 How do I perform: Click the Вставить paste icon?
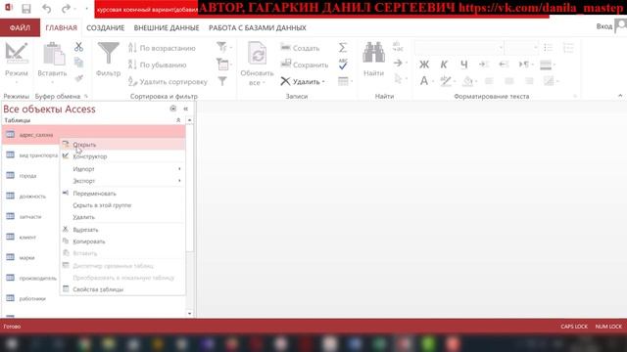(54, 54)
